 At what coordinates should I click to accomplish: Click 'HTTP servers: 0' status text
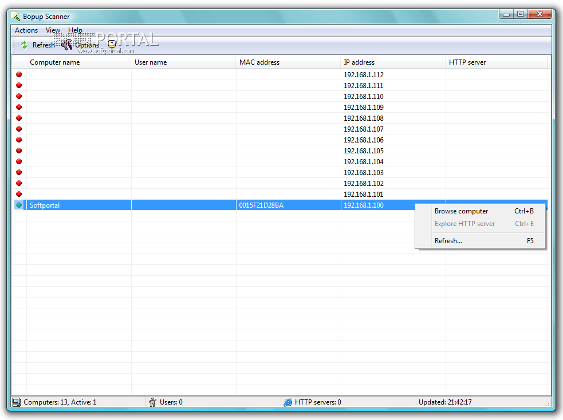coord(318,402)
